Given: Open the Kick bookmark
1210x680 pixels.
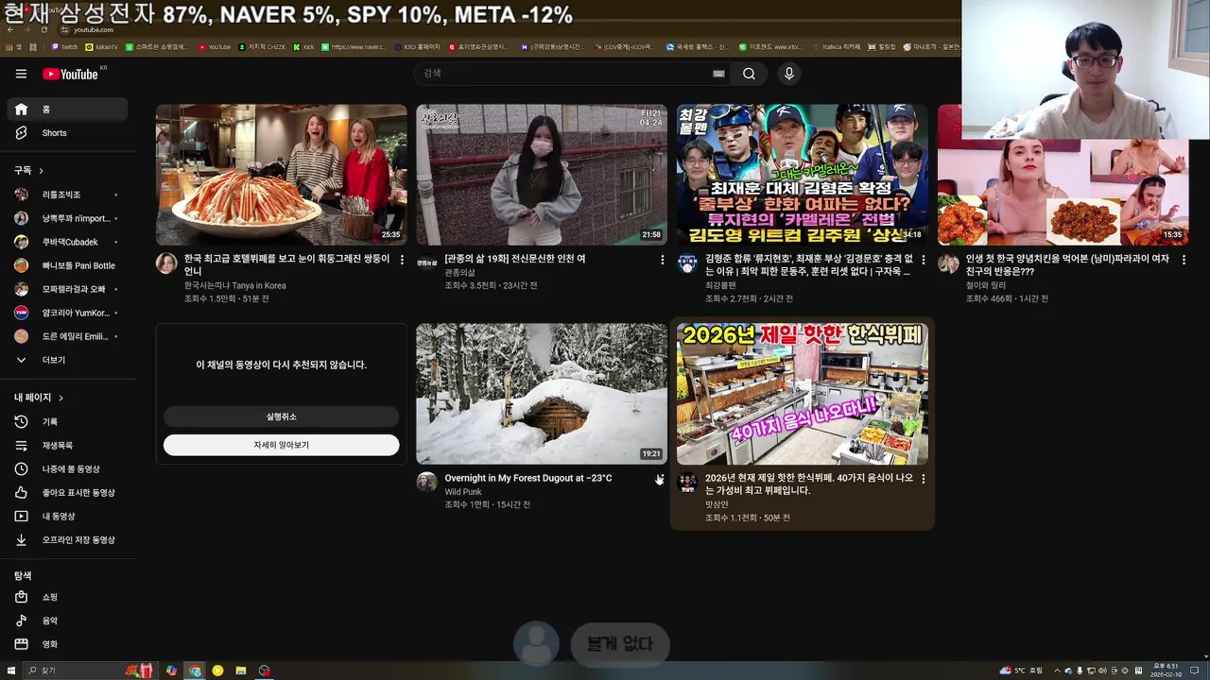Looking at the screenshot, I should [303, 46].
